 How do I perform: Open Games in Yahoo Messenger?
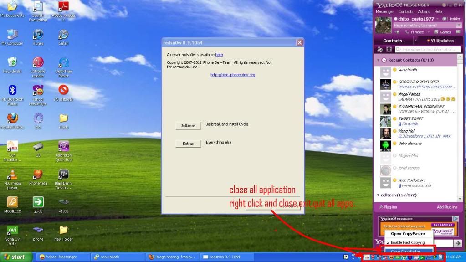442,32
